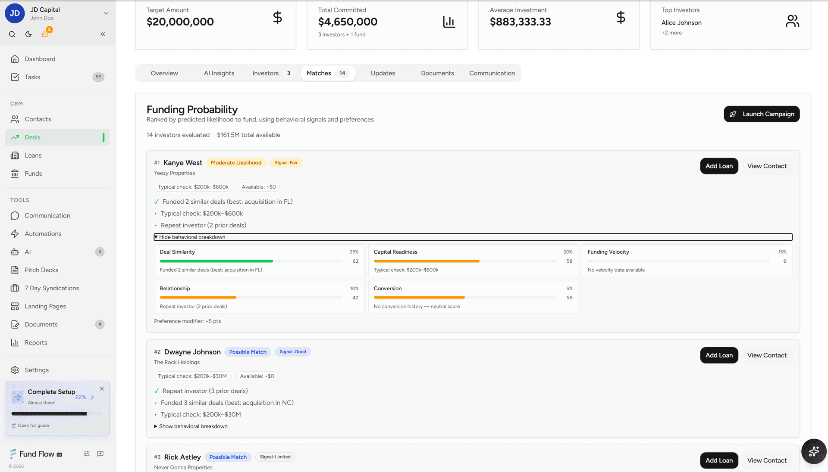Image resolution: width=828 pixels, height=472 pixels.
Task: Open Loans in sidebar
Action: pyautogui.click(x=57, y=155)
